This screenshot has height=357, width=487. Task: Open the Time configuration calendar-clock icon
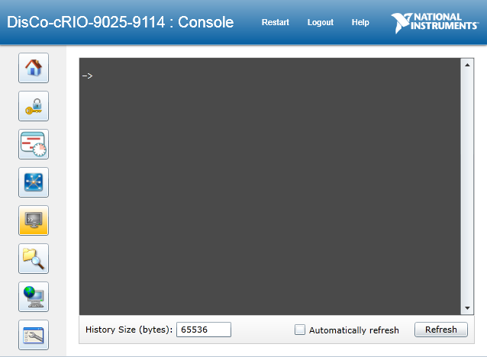[34, 144]
